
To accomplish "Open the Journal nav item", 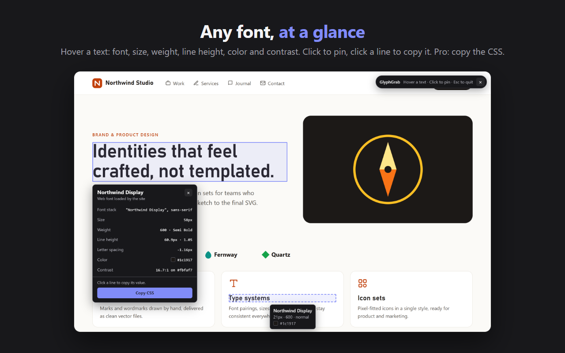I will tap(239, 83).
